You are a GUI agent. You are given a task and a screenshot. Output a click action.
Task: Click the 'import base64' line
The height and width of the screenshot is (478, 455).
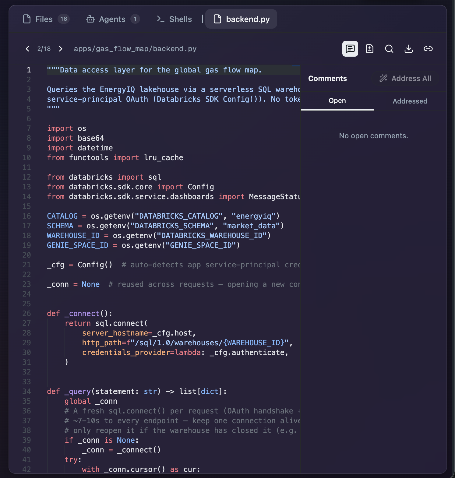coord(76,138)
